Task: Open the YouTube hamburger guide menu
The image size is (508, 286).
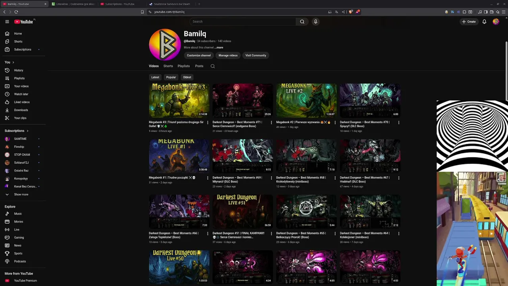Action: click(x=7, y=21)
